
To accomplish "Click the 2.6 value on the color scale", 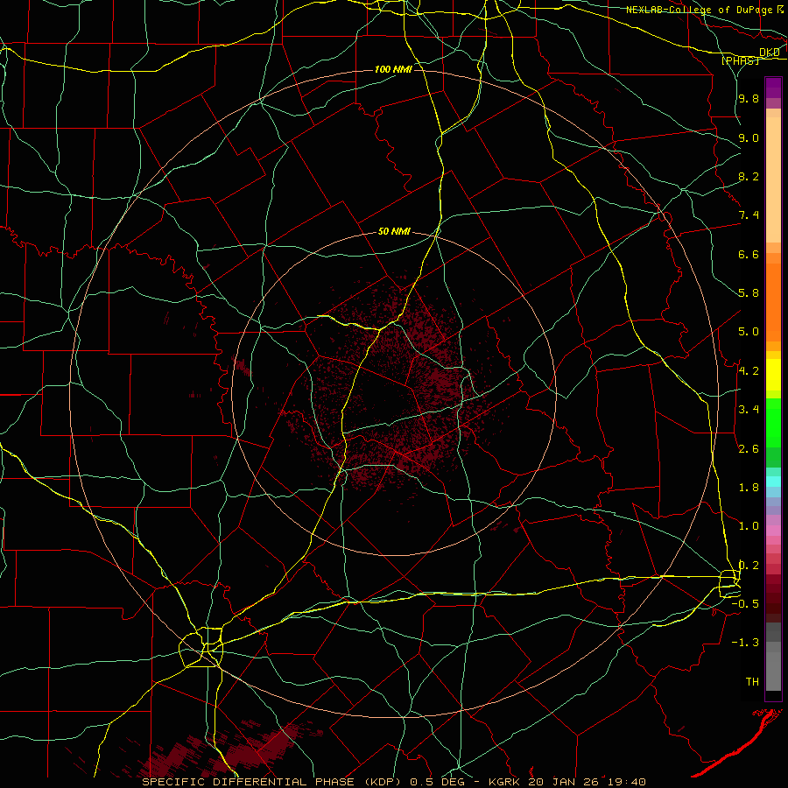I will click(749, 449).
